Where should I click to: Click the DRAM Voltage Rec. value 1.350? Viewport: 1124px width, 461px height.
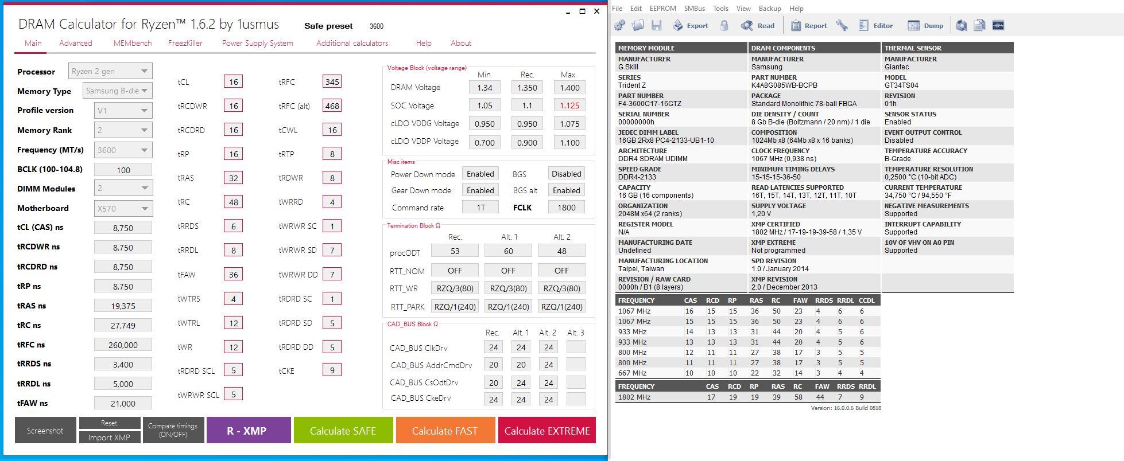point(527,87)
